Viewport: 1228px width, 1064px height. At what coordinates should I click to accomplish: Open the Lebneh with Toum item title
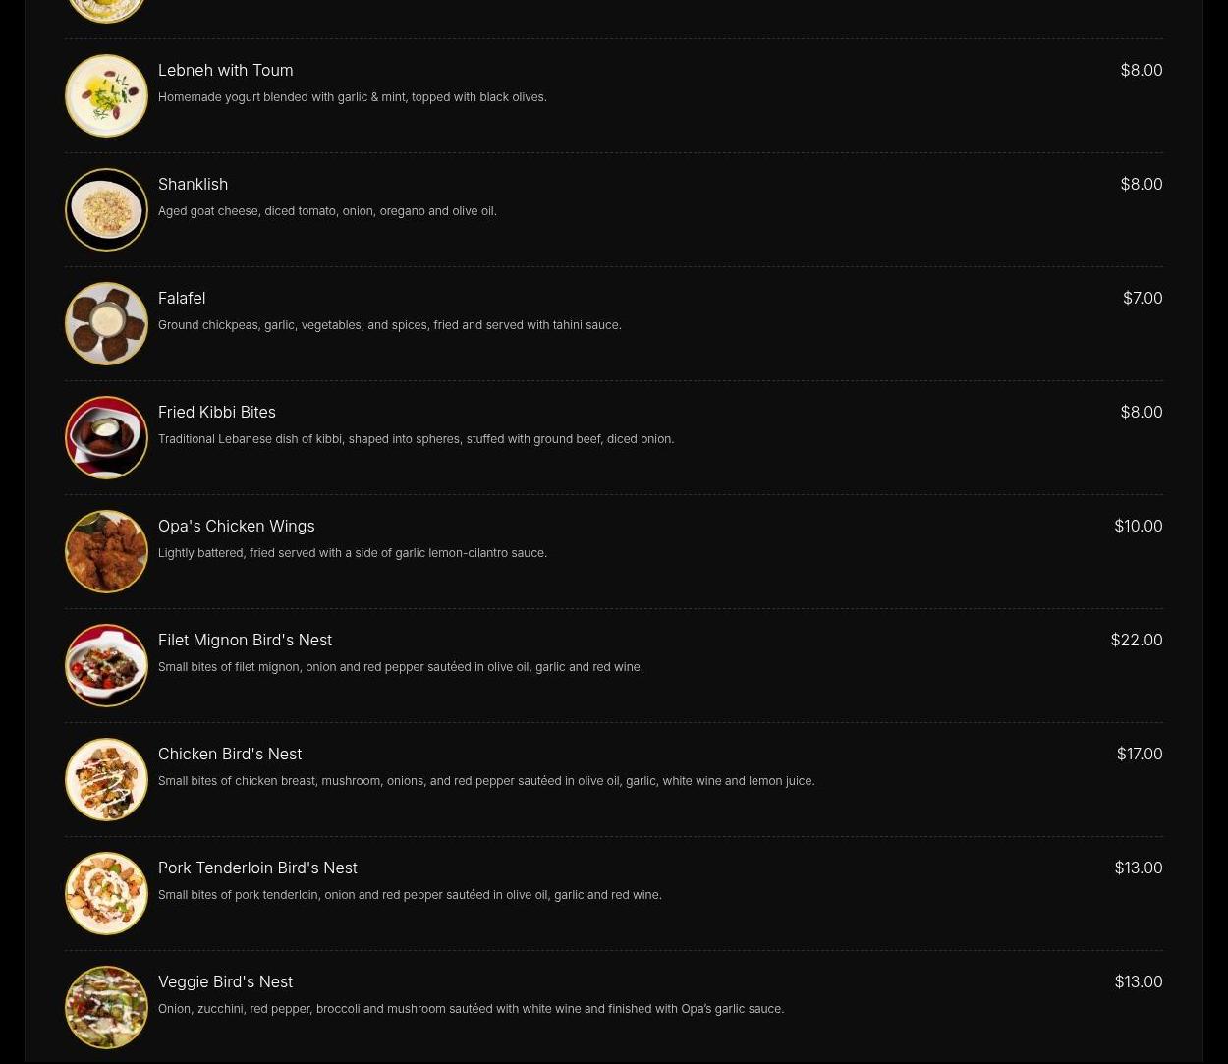tap(225, 70)
